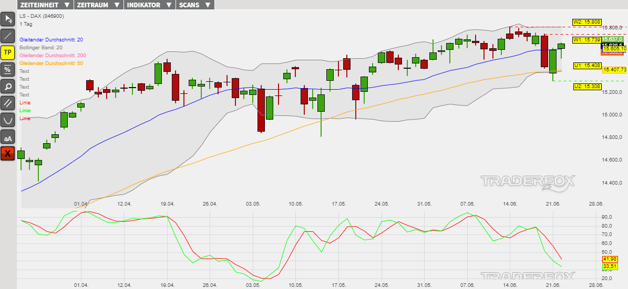
Task: Select the aA text annotation tool
Action: coord(8,136)
